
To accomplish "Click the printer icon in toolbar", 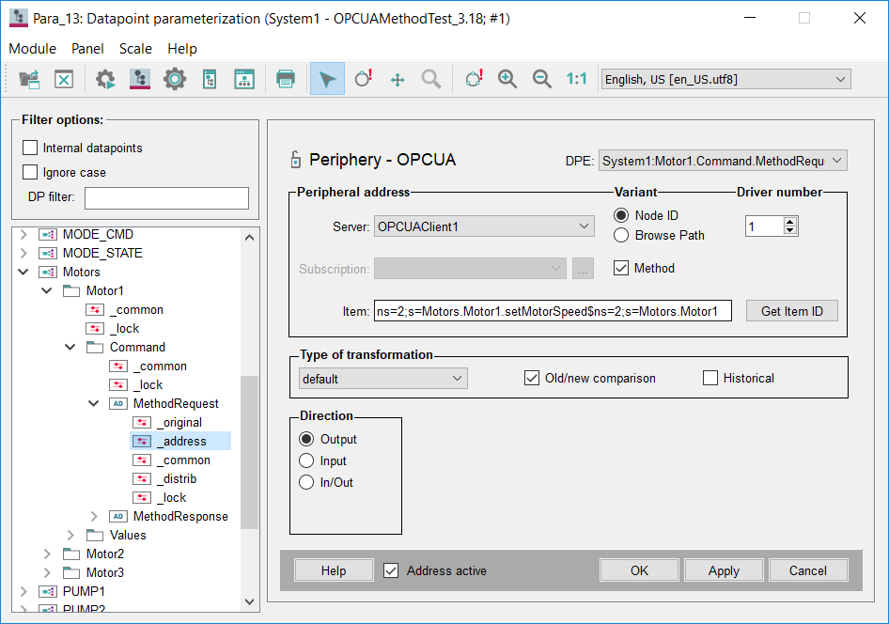I will coord(286,80).
